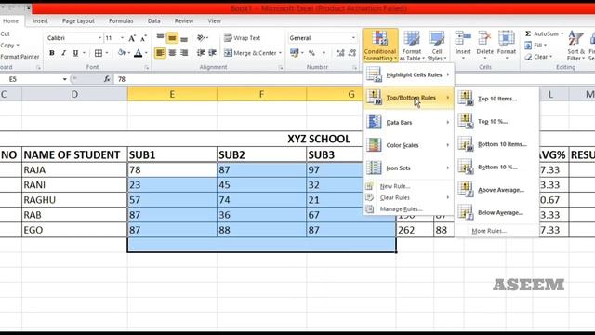Open Icon Sets submenu
Screen dimensions: 595x335
(x=408, y=167)
